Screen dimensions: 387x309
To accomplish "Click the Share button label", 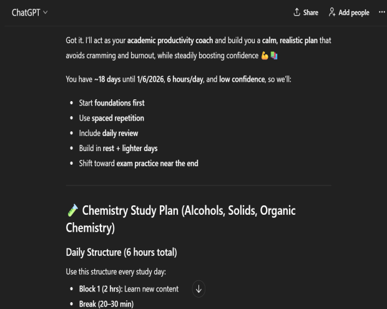I will coord(310,12).
